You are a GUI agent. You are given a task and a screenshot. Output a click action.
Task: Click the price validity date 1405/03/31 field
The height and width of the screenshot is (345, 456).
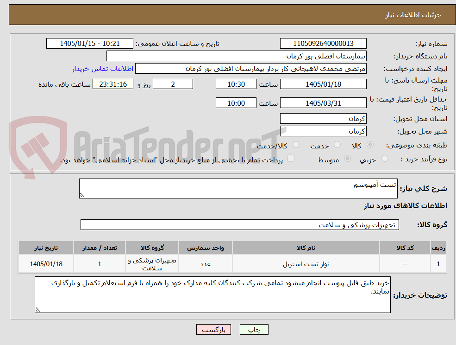[x=323, y=103]
